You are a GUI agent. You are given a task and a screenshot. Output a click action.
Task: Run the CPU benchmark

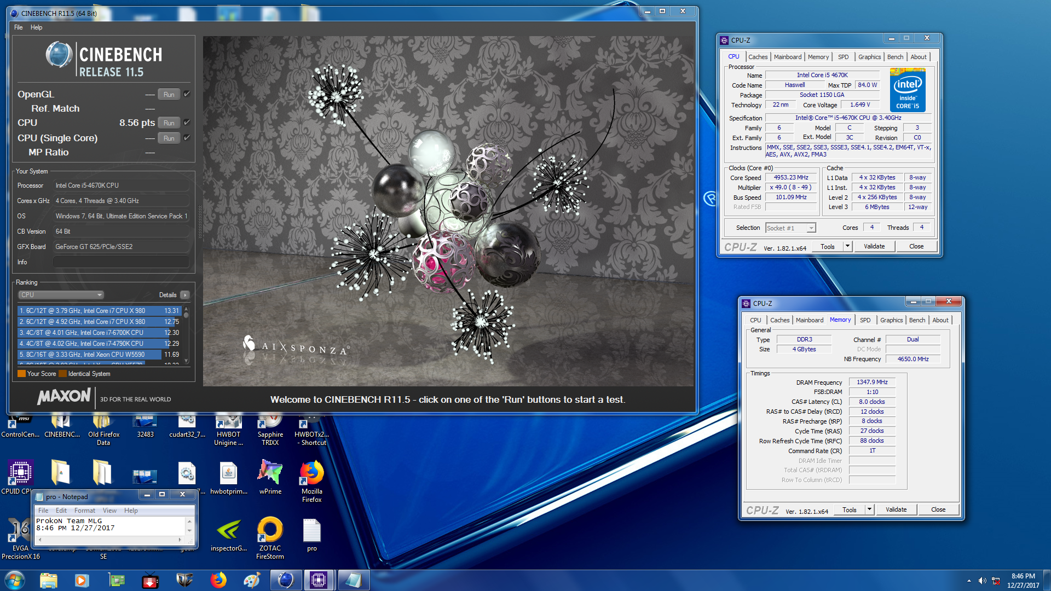(169, 123)
